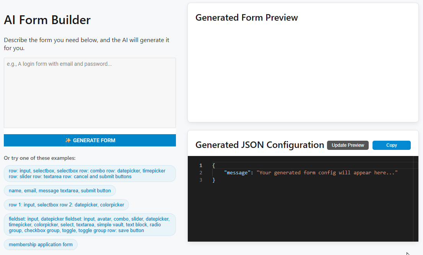Viewport: 423px width, 255px height.
Task: Click the form description text area
Action: 90,93
